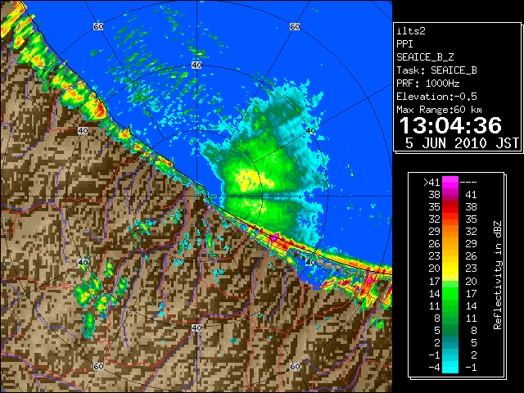Click the 40 km ring label due north
This screenshot has height=393, width=524.
pyautogui.click(x=196, y=65)
